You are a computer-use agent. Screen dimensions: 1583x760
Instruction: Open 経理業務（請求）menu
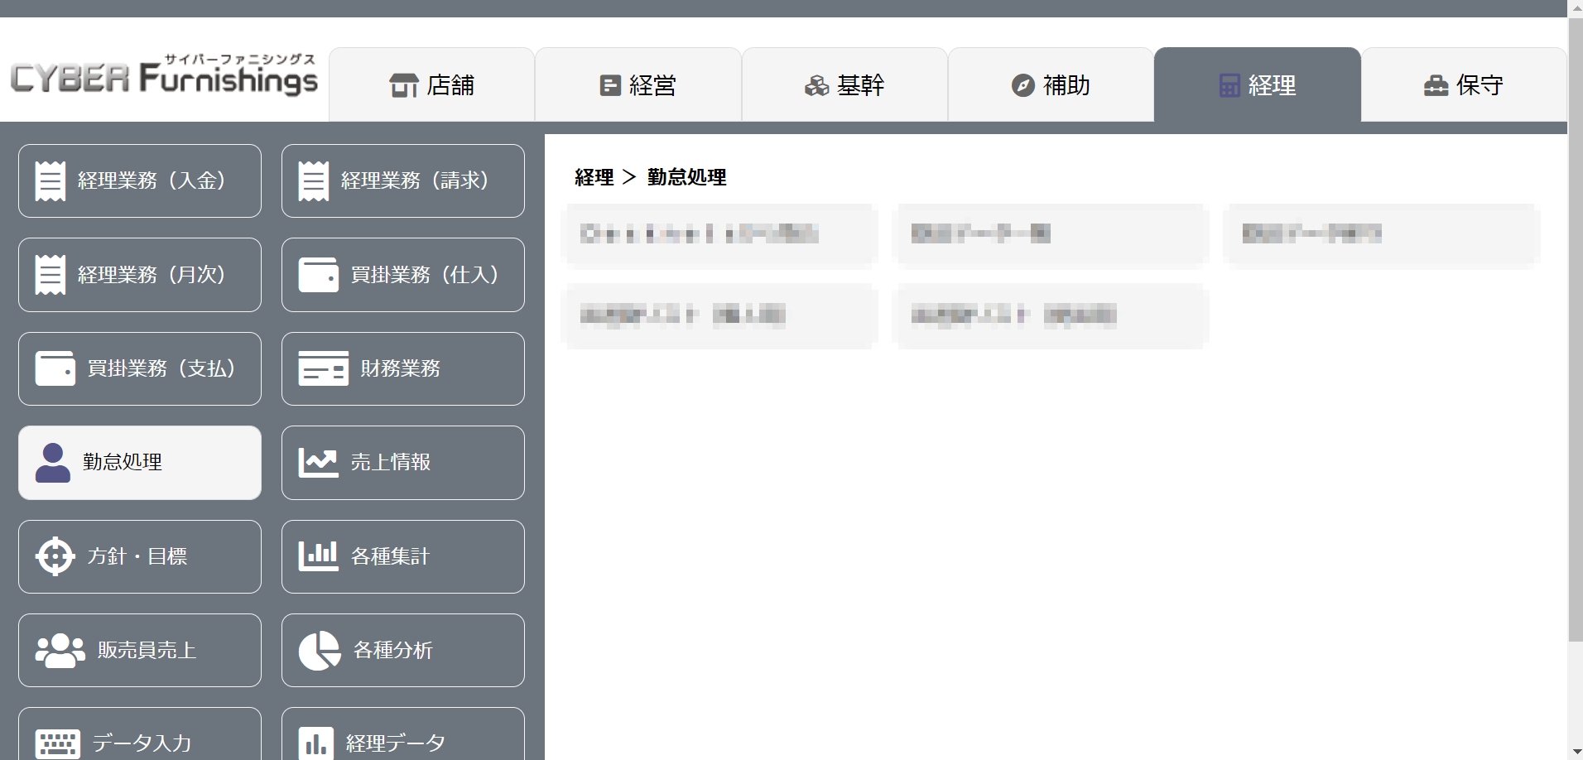click(403, 181)
